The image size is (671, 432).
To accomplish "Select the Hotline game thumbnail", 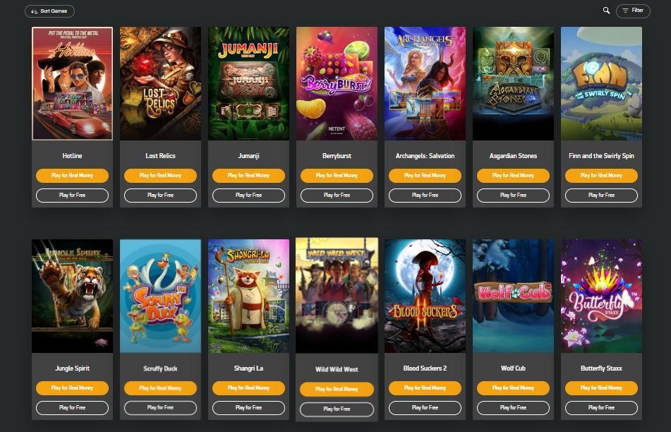I will pos(72,83).
